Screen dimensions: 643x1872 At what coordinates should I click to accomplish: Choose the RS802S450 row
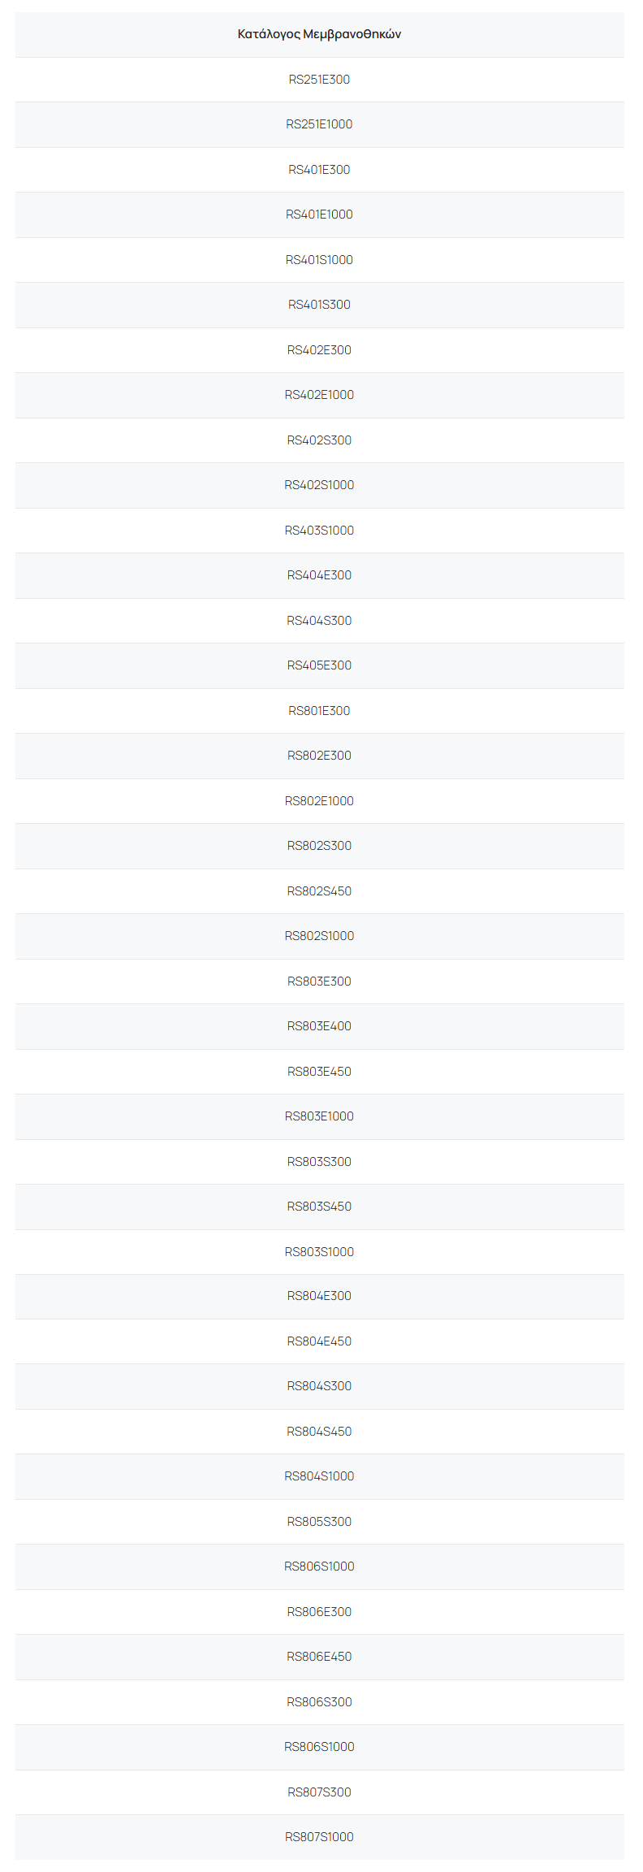(x=319, y=891)
